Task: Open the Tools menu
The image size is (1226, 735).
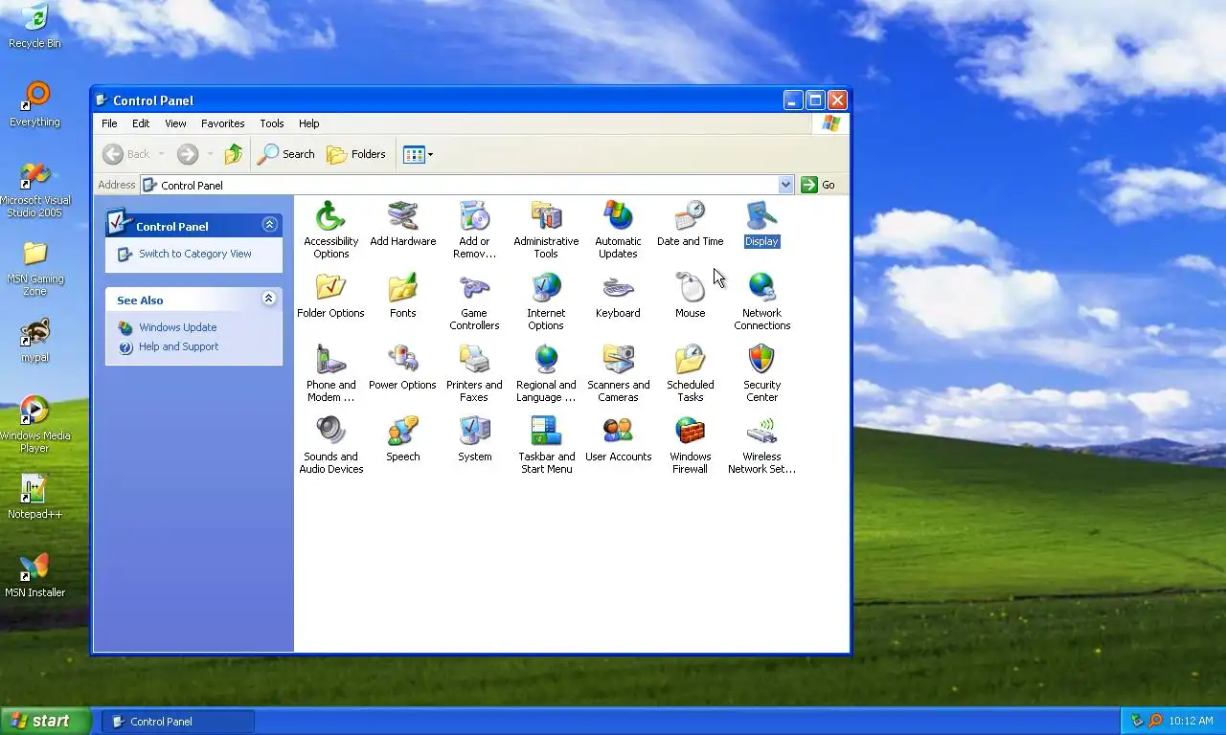Action: click(x=272, y=123)
